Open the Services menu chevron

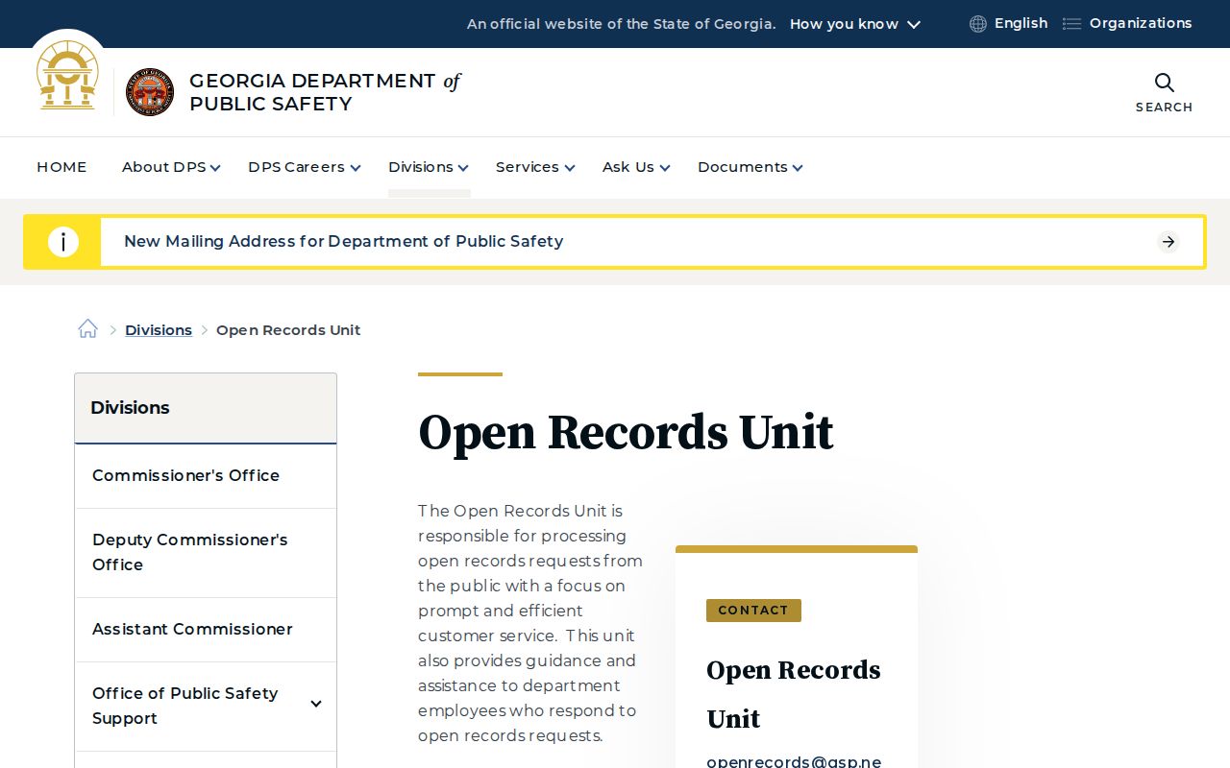click(x=570, y=168)
